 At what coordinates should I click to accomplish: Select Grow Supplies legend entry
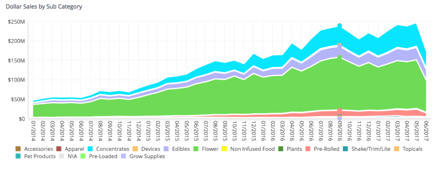point(143,156)
